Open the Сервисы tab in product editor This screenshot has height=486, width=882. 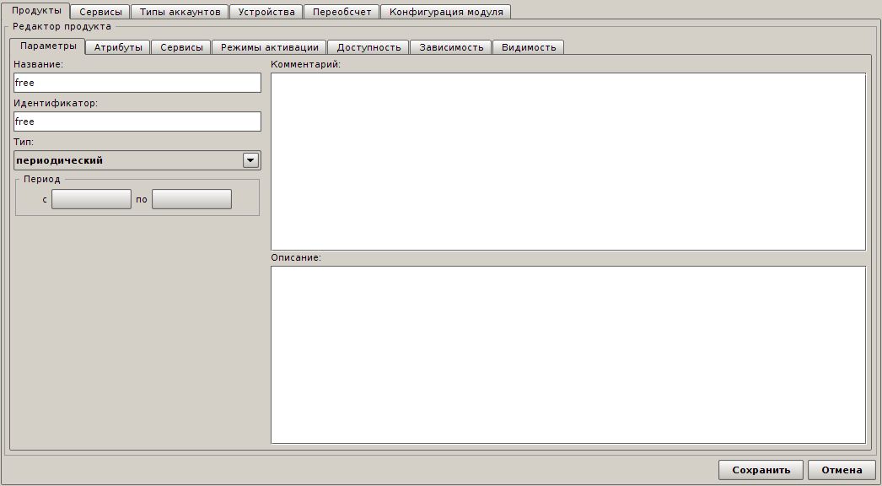(x=181, y=47)
